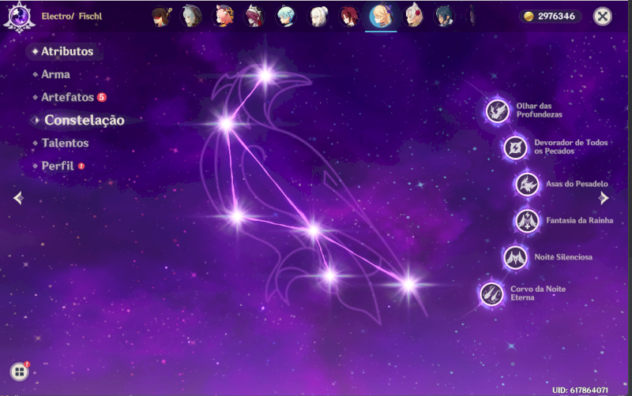
Task: Open the Asas do Pesadelo constellation icon
Action: [527, 185]
